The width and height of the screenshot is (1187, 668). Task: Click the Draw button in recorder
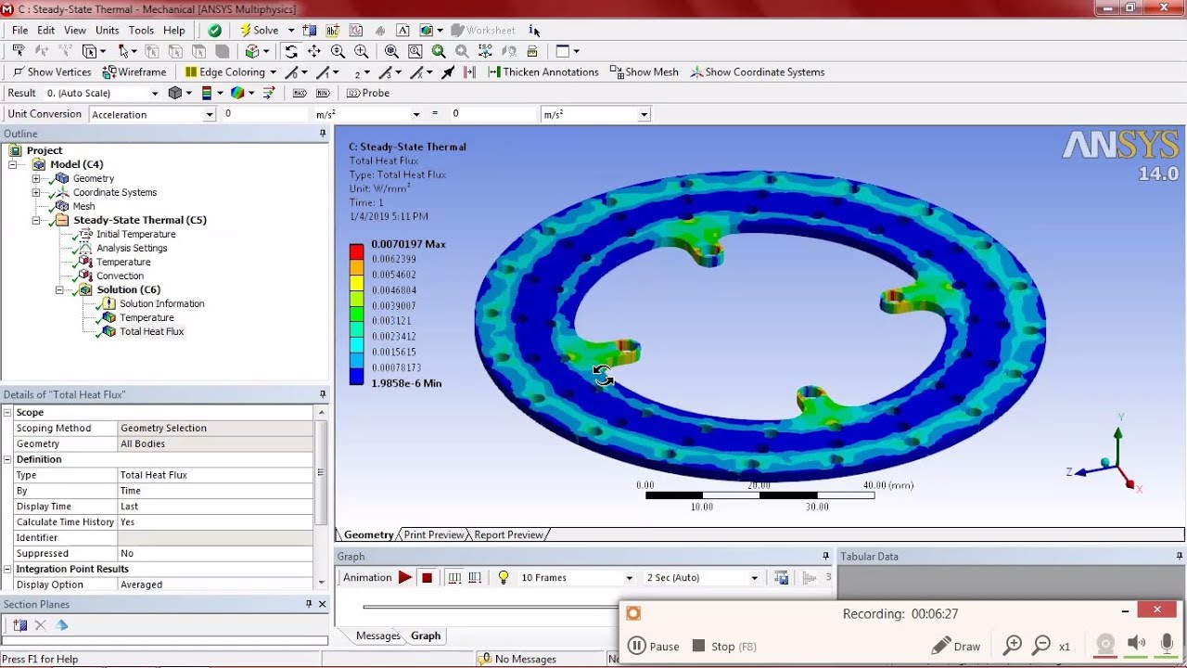tap(956, 646)
